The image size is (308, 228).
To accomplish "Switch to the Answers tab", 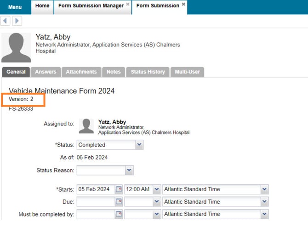I will click(x=46, y=72).
